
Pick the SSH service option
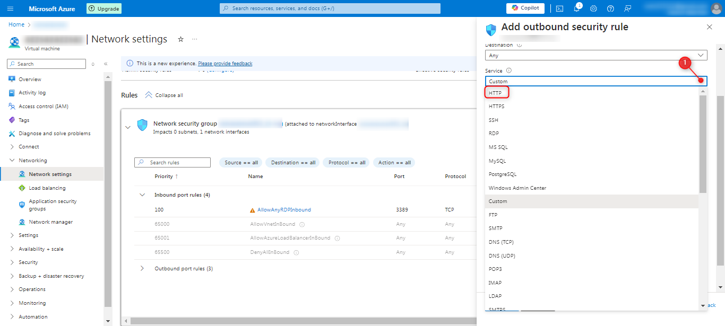(x=494, y=120)
